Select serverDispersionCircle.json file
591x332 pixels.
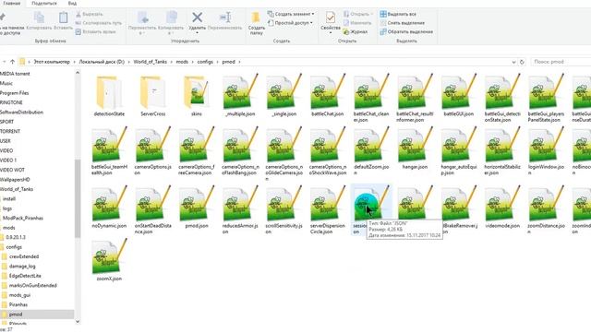[328, 210]
